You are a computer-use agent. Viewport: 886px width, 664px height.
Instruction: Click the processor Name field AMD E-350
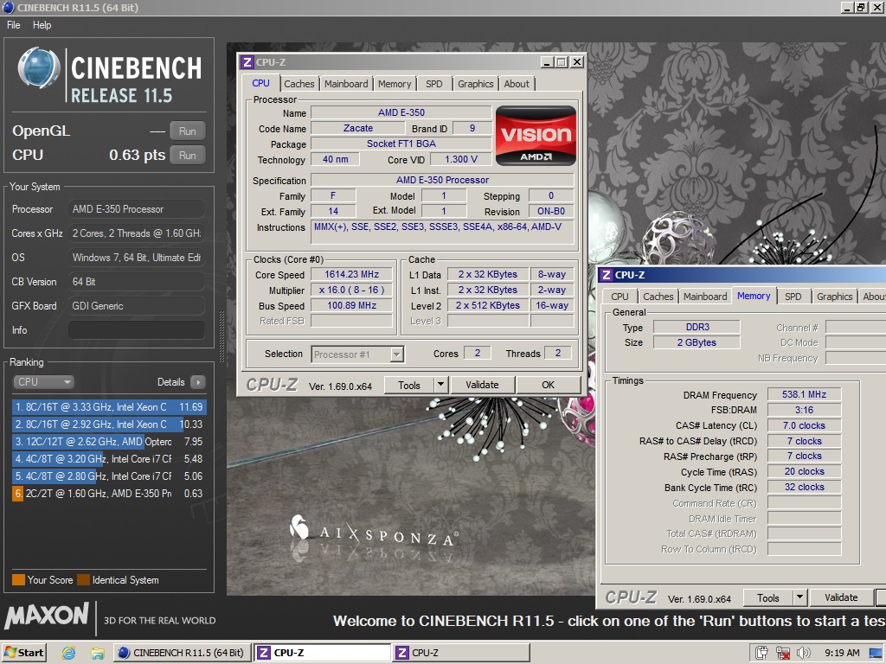pos(401,112)
